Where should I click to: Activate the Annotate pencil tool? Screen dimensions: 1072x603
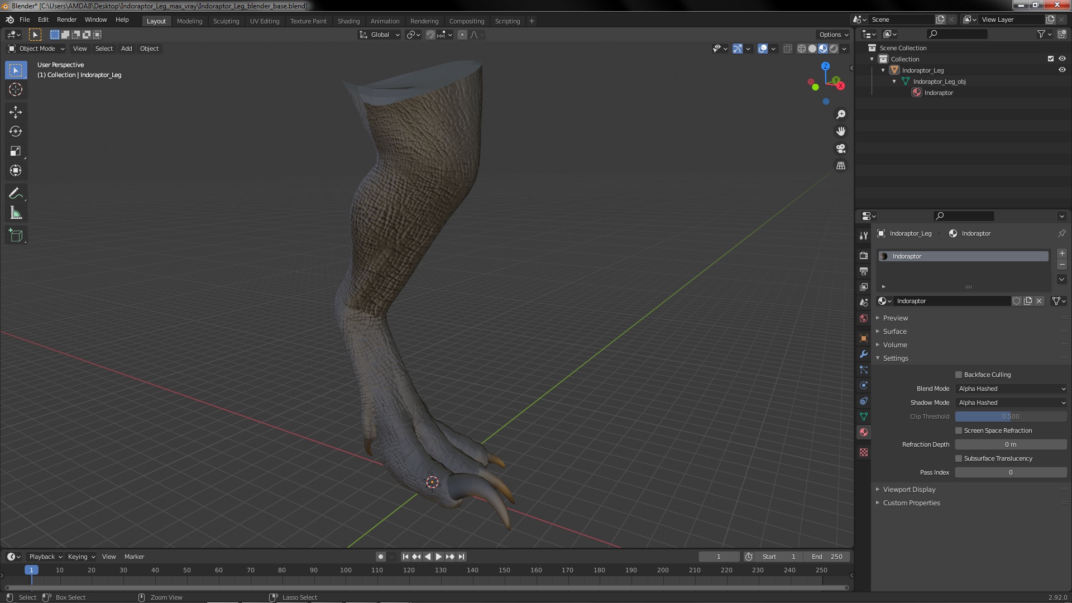(16, 194)
